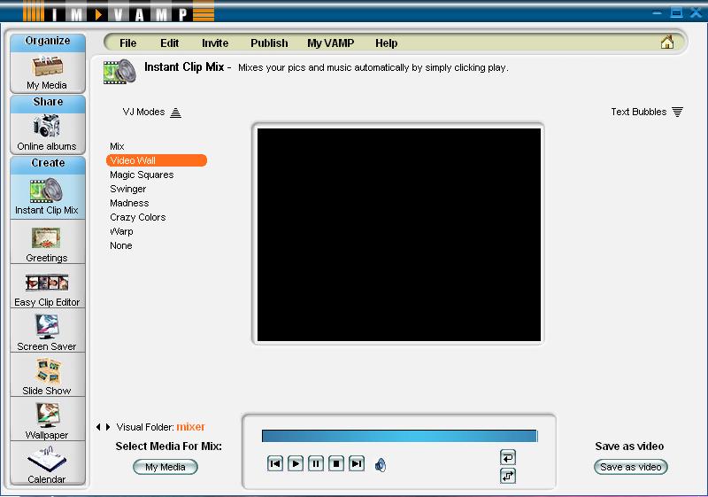708x497 pixels.
Task: Select Madness VJ mode
Action: point(129,203)
